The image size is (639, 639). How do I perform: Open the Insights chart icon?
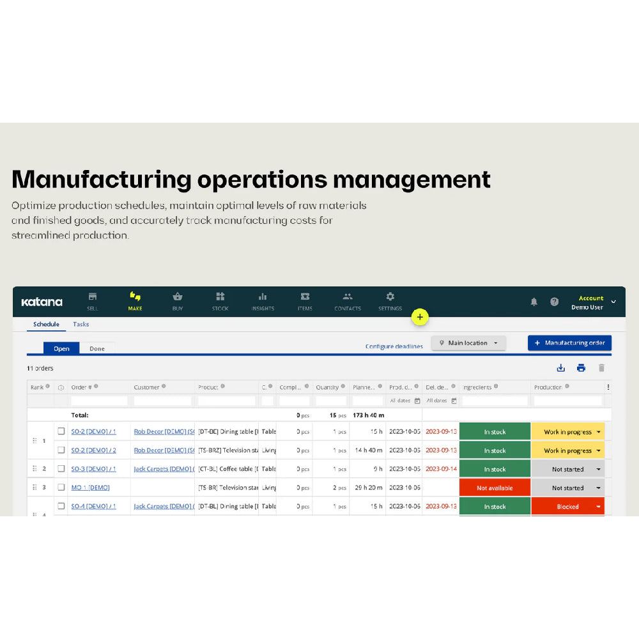click(x=263, y=296)
